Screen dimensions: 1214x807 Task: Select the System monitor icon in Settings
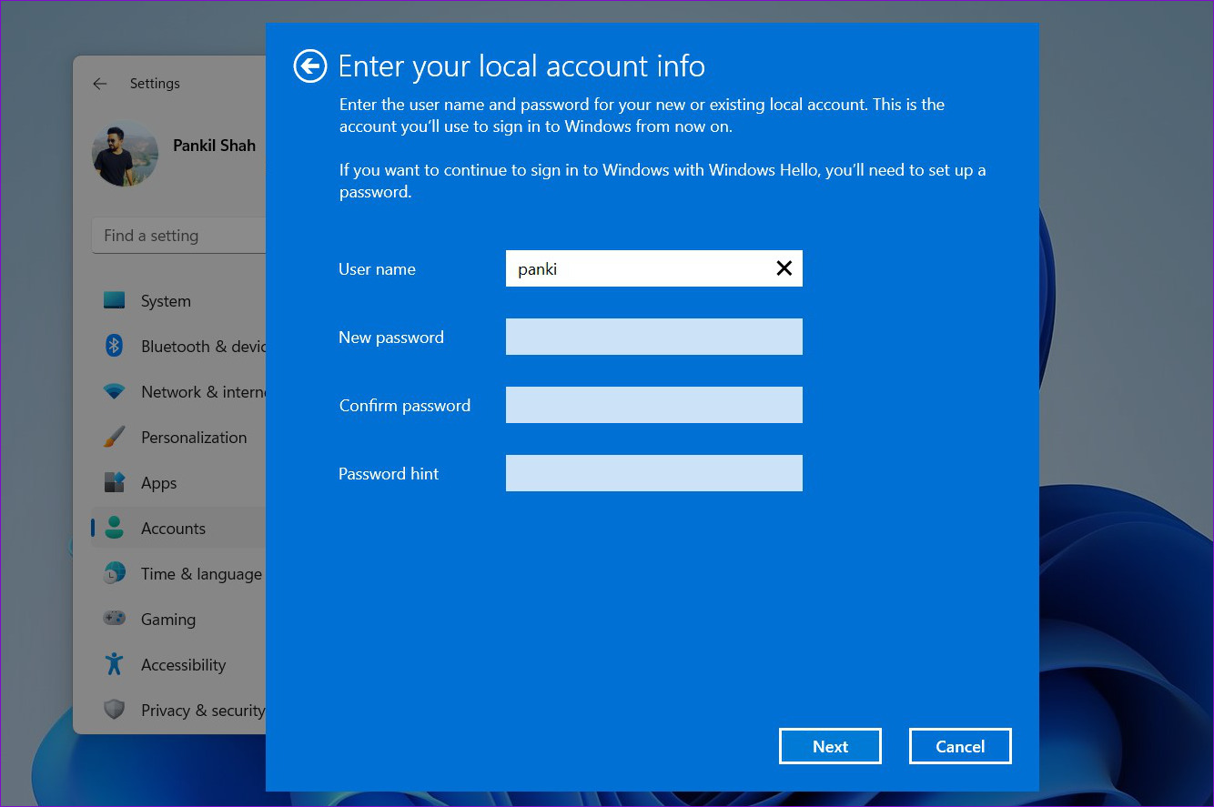tap(114, 300)
